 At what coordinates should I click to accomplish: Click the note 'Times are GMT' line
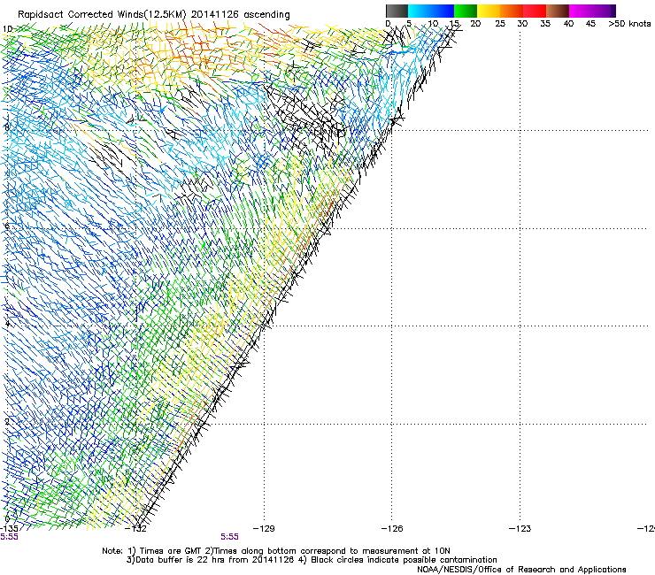275,551
